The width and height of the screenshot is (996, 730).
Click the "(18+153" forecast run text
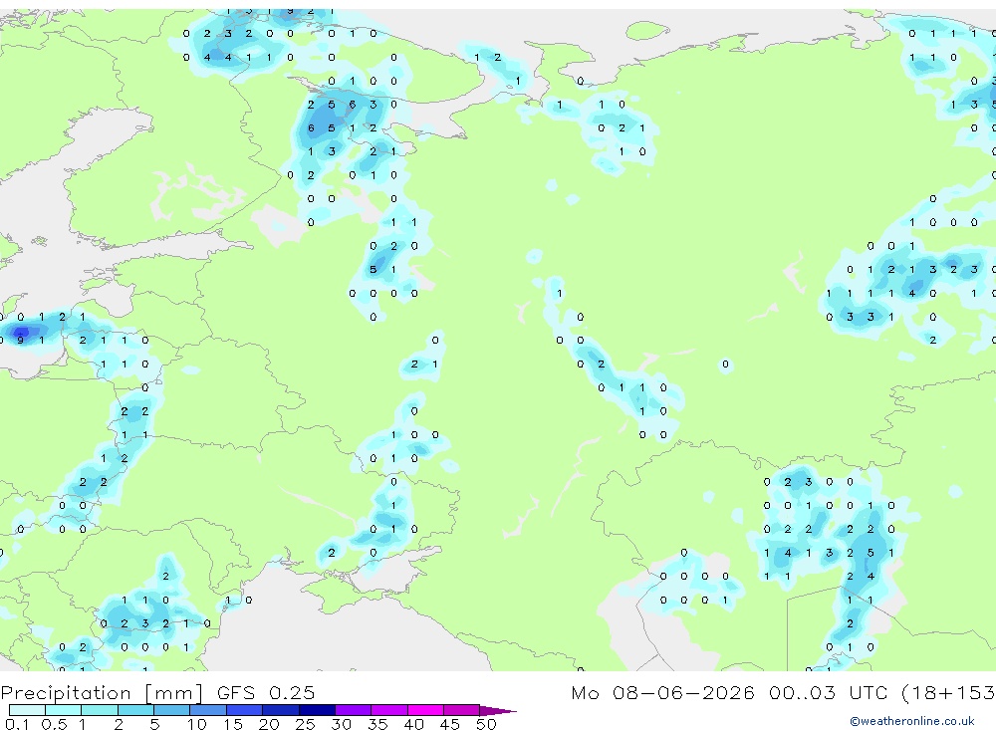[948, 692]
